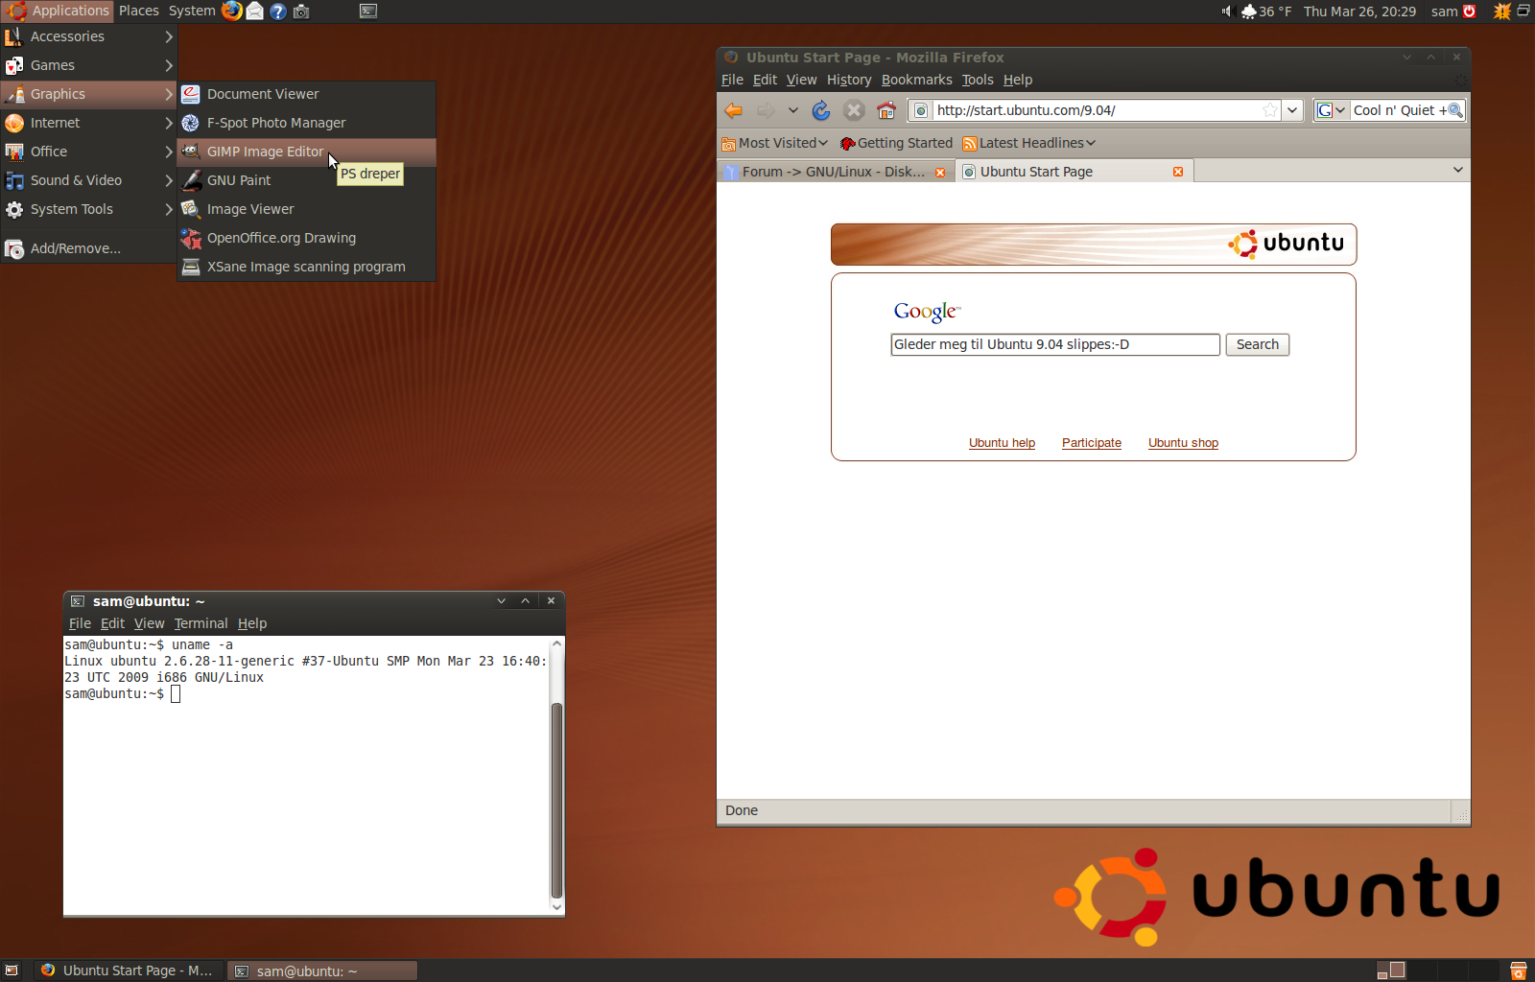Click the Google search text field
Viewport: 1535px width, 982px height.
click(x=1055, y=344)
